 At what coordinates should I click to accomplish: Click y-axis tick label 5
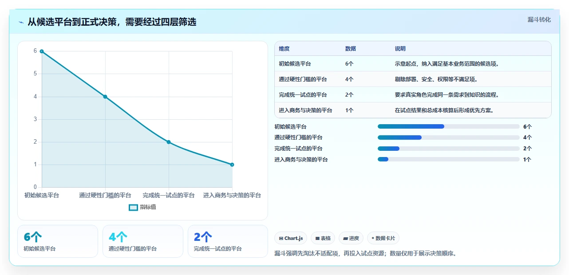click(35, 74)
